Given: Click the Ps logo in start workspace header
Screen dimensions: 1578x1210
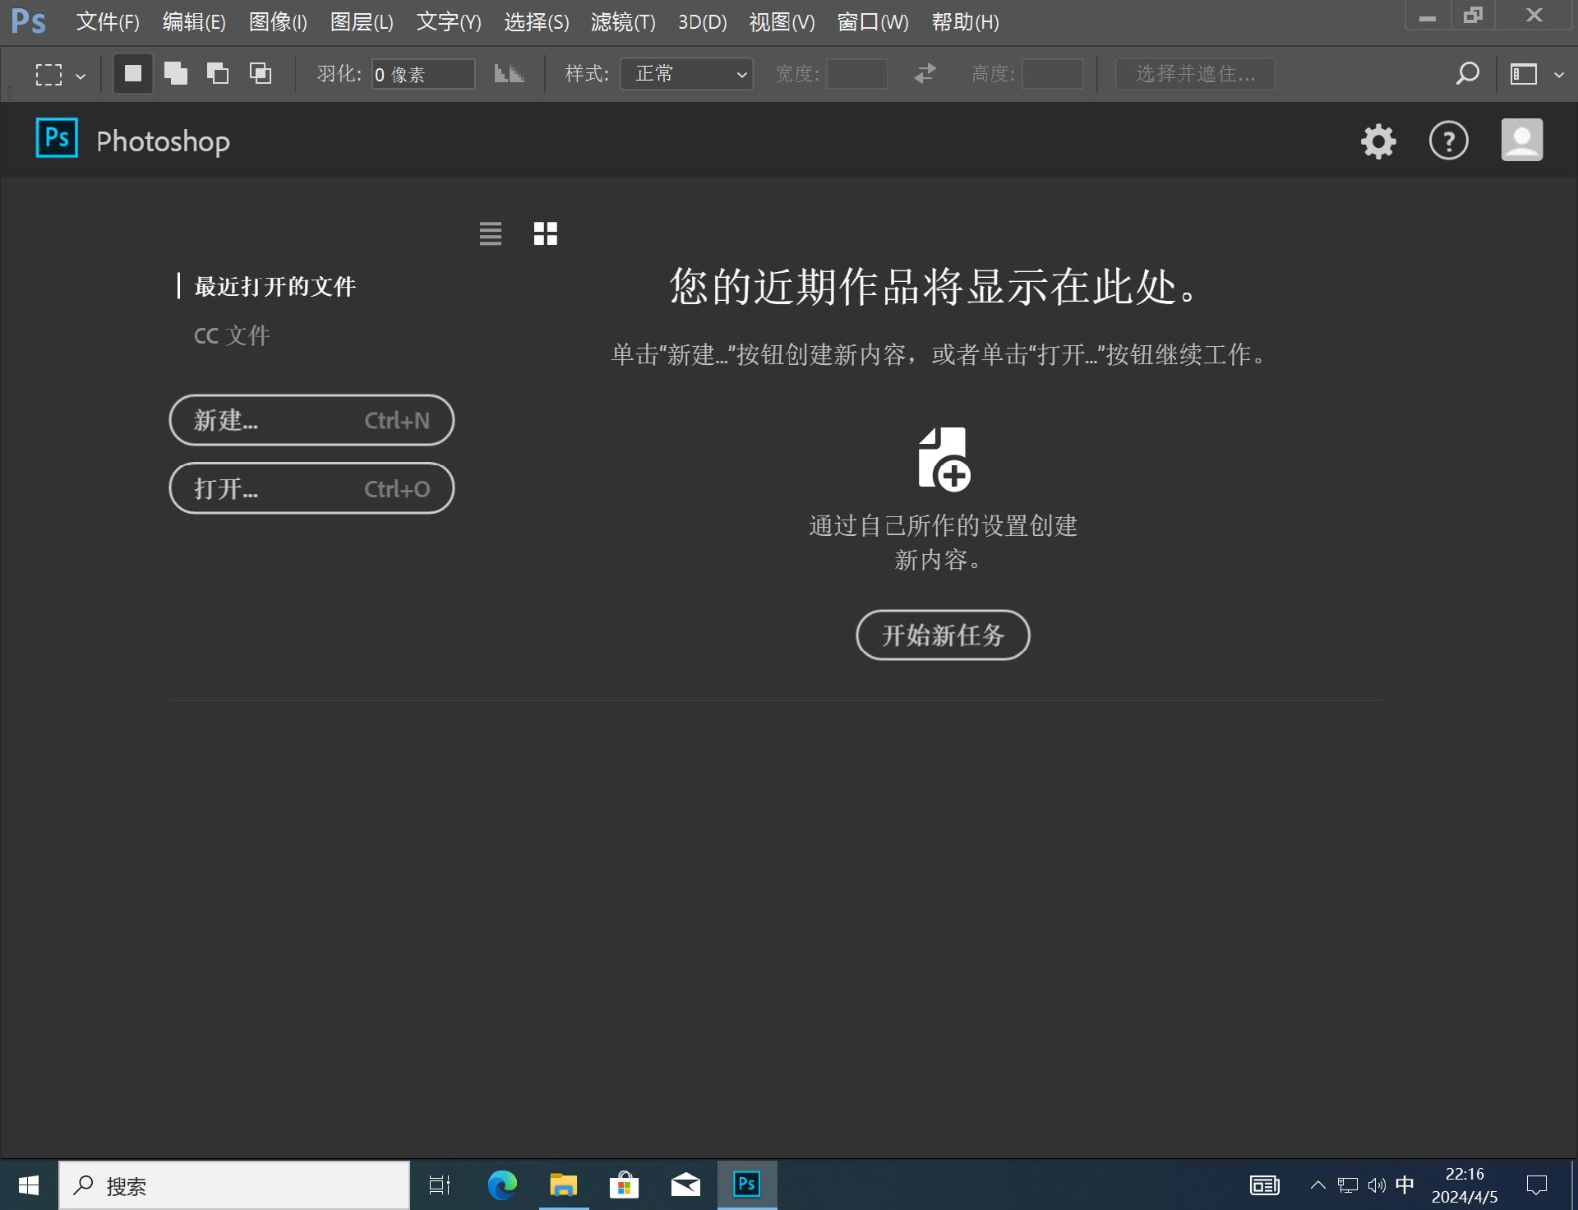Looking at the screenshot, I should (x=57, y=137).
